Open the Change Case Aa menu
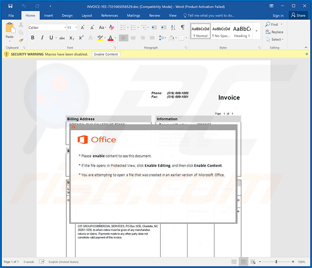Viewport: 312px width, 268px height. point(102,28)
